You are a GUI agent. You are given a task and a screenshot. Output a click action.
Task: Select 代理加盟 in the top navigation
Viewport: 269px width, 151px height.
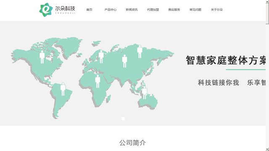click(153, 10)
